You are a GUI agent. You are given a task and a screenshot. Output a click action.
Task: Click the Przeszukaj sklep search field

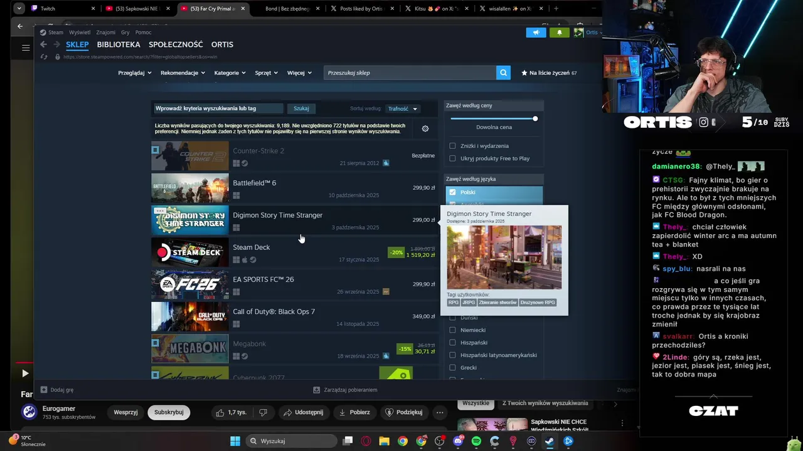coord(410,73)
